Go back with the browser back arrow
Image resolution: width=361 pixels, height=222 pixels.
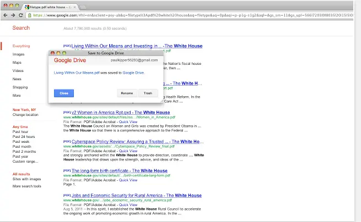pos(6,15)
